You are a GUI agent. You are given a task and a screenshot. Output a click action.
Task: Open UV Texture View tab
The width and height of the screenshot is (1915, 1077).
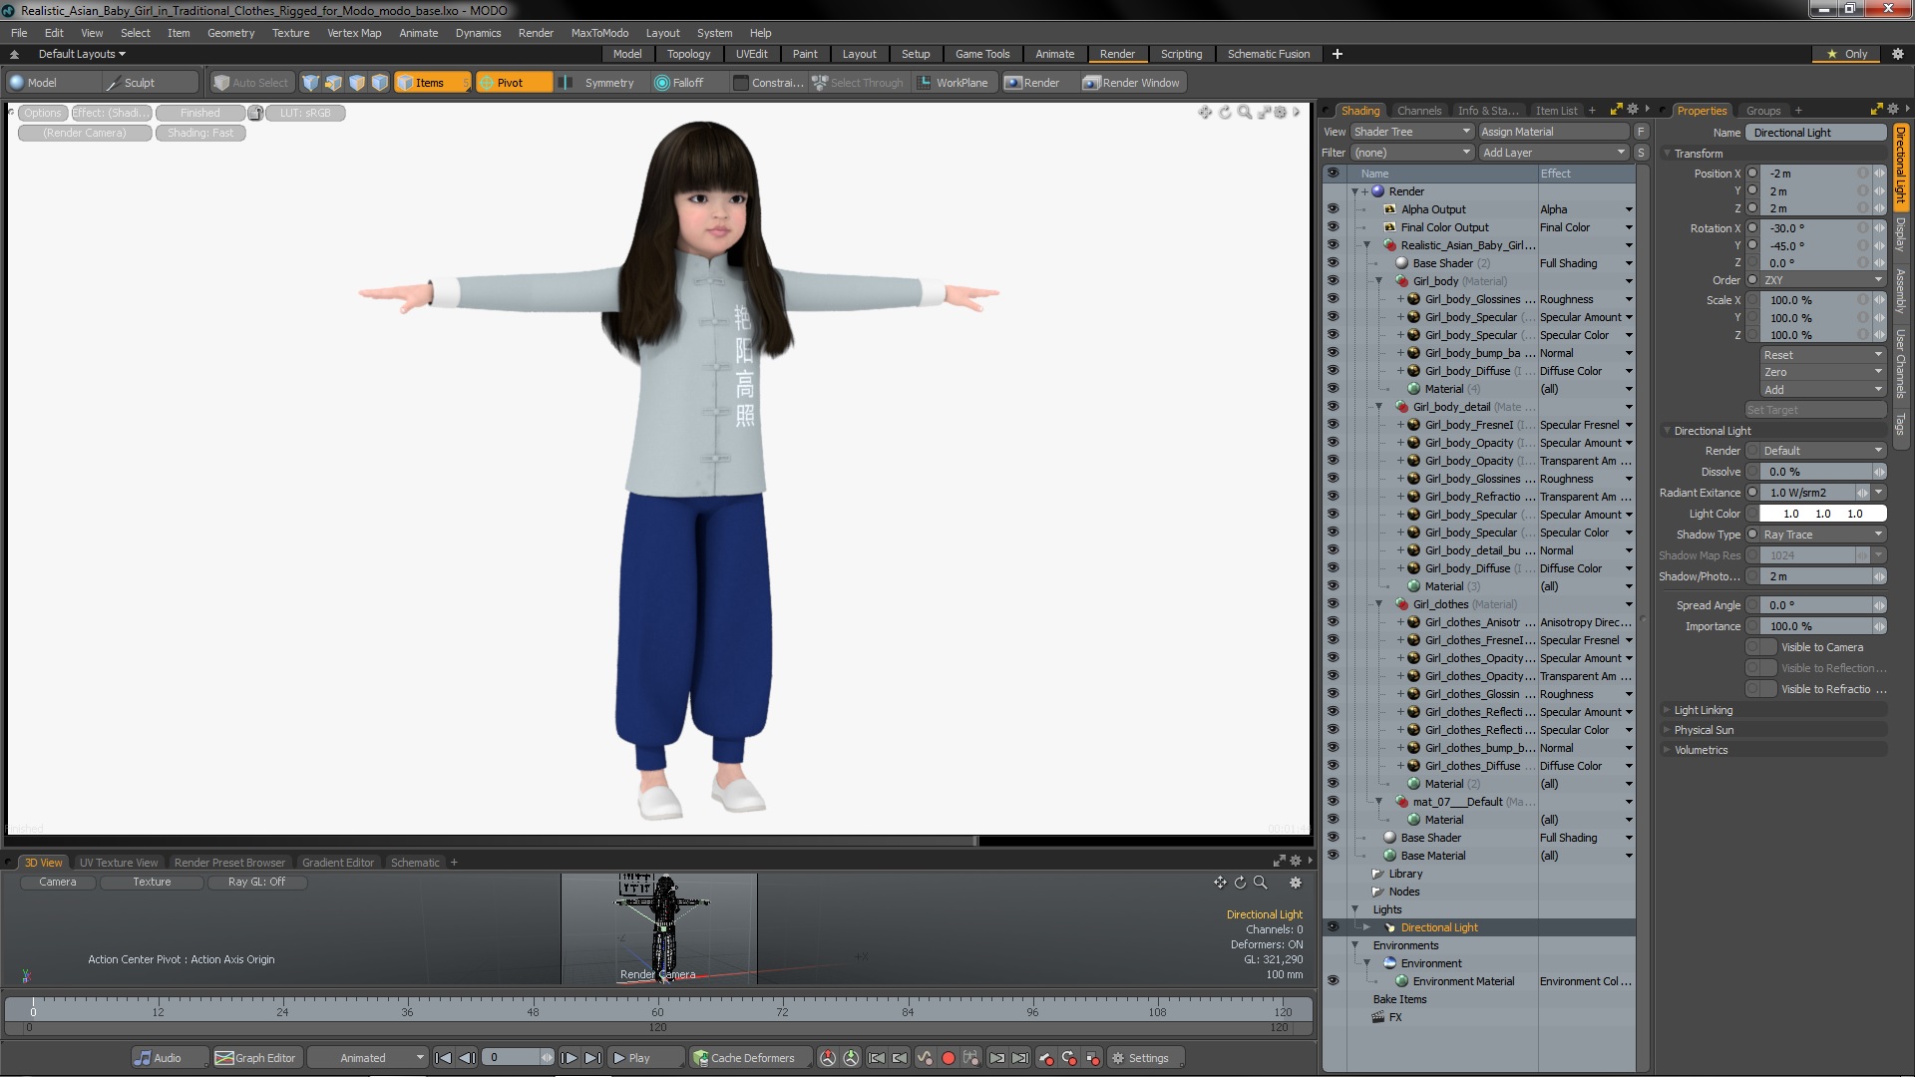click(119, 863)
